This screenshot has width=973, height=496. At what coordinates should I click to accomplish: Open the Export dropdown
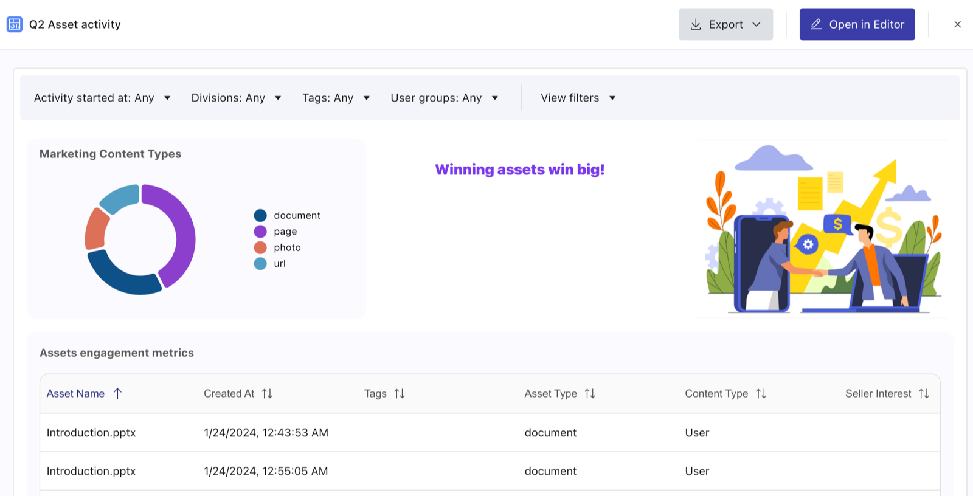[x=725, y=24]
